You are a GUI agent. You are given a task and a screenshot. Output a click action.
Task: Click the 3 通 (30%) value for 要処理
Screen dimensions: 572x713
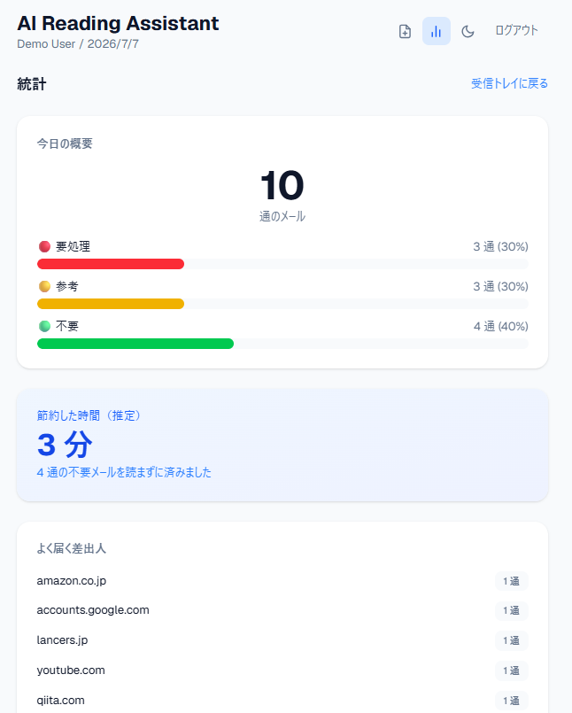click(500, 246)
